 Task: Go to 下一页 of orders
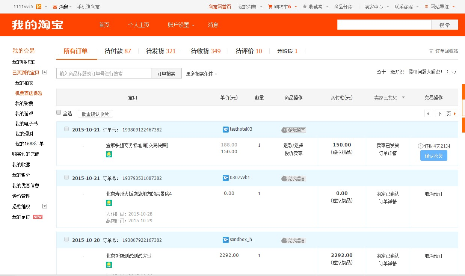point(446,114)
